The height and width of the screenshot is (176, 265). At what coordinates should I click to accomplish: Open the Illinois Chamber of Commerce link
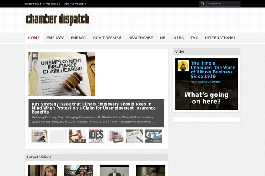(42, 4)
